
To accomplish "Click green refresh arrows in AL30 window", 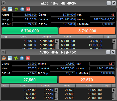I will [16, 9].
